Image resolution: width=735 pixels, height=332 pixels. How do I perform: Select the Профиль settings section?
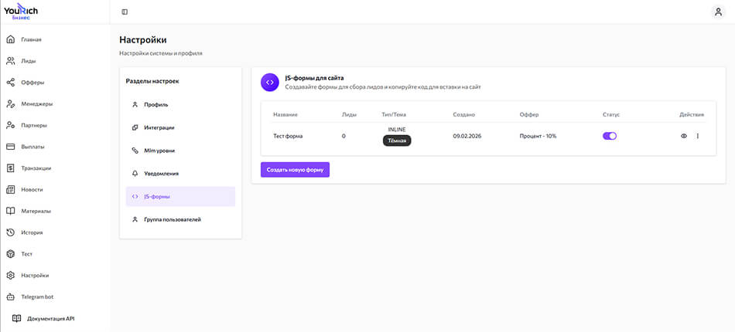tap(156, 104)
